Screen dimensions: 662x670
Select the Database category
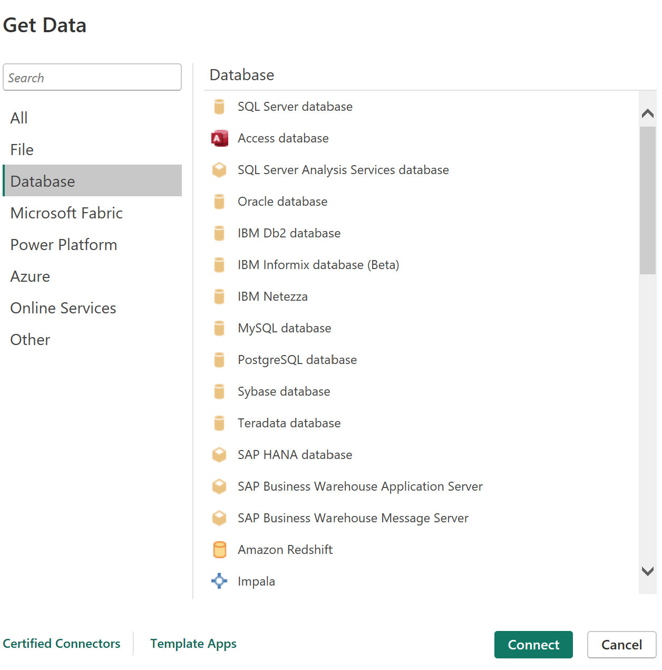click(92, 180)
